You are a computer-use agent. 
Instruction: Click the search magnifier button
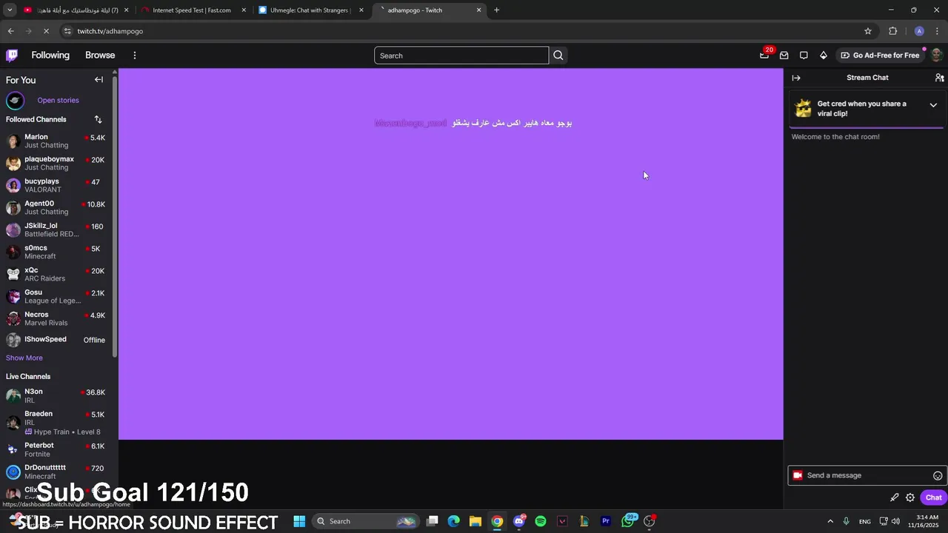point(558,56)
